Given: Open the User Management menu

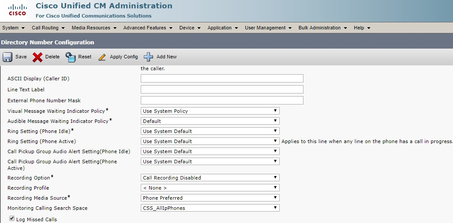Looking at the screenshot, I should [x=268, y=28].
